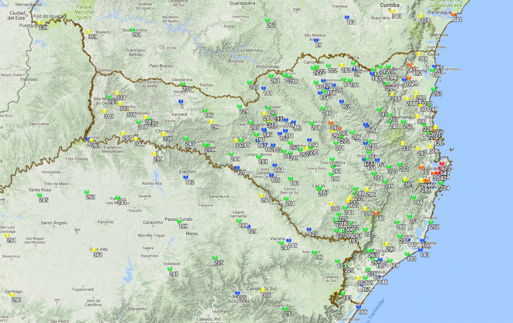
Task: Click the Curitiba city label on map
Action: [389, 5]
